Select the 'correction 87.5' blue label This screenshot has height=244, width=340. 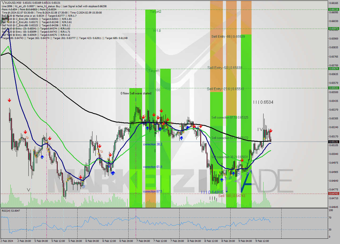pyautogui.click(x=152, y=191)
